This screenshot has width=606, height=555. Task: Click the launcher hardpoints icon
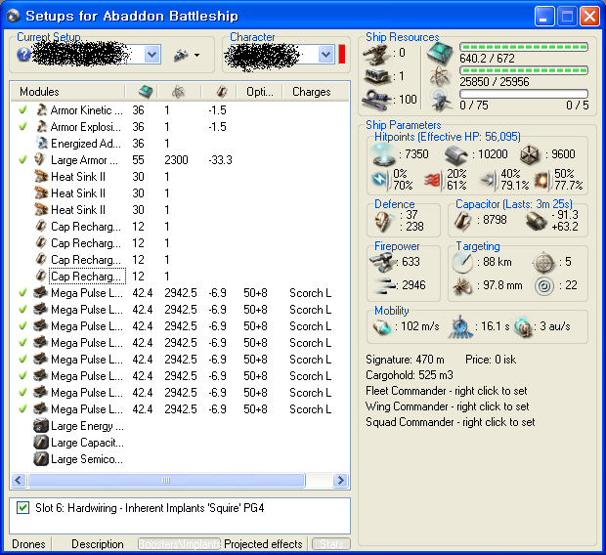(x=377, y=76)
